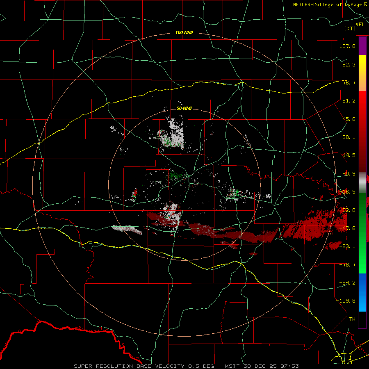Screen dimensions: 369x369
Task: Click the 107.8 value on the velocity scale
Action: pos(347,46)
